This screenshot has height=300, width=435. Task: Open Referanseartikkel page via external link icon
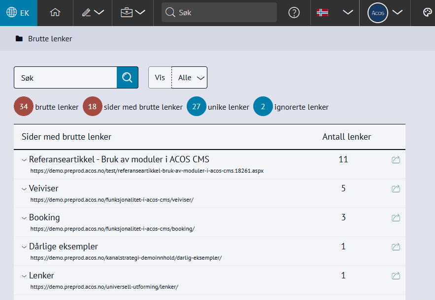pos(395,159)
